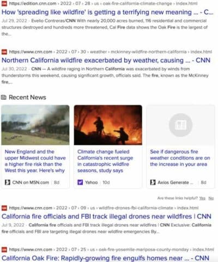Click the Axios Generate source icon
The image size is (218, 262).
tap(153, 182)
